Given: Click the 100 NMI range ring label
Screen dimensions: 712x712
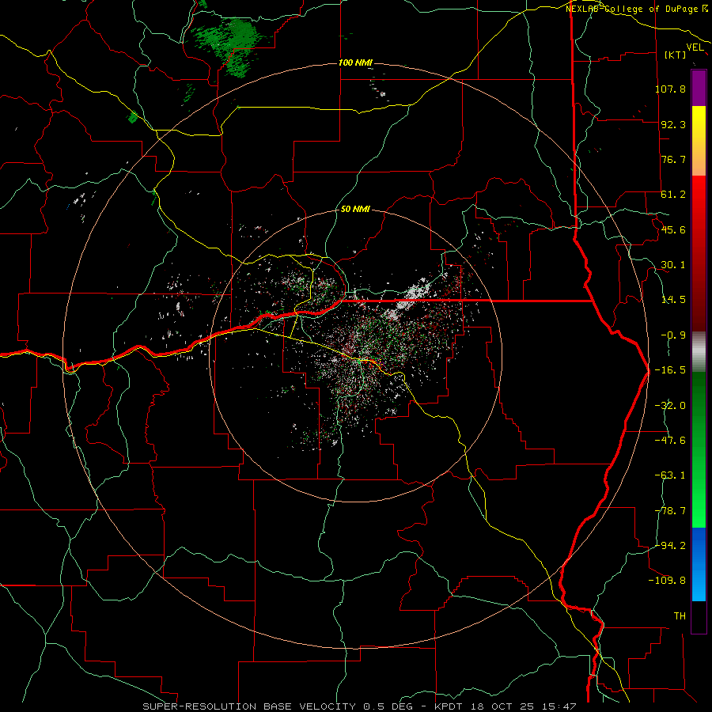Looking at the screenshot, I should pyautogui.click(x=355, y=62).
